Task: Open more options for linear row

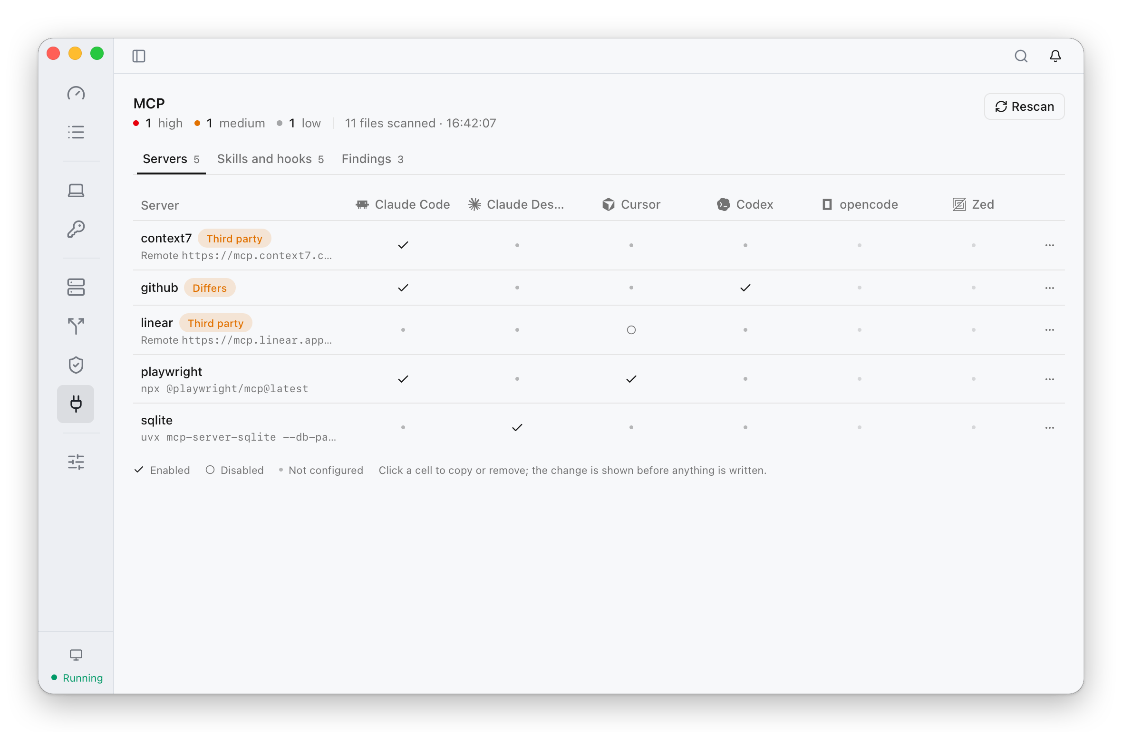Action: (1050, 330)
